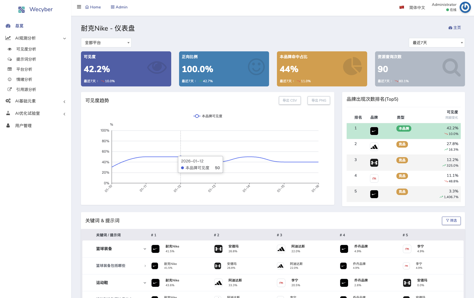
Task: Export the visibility trend as CSV
Action: pos(290,100)
